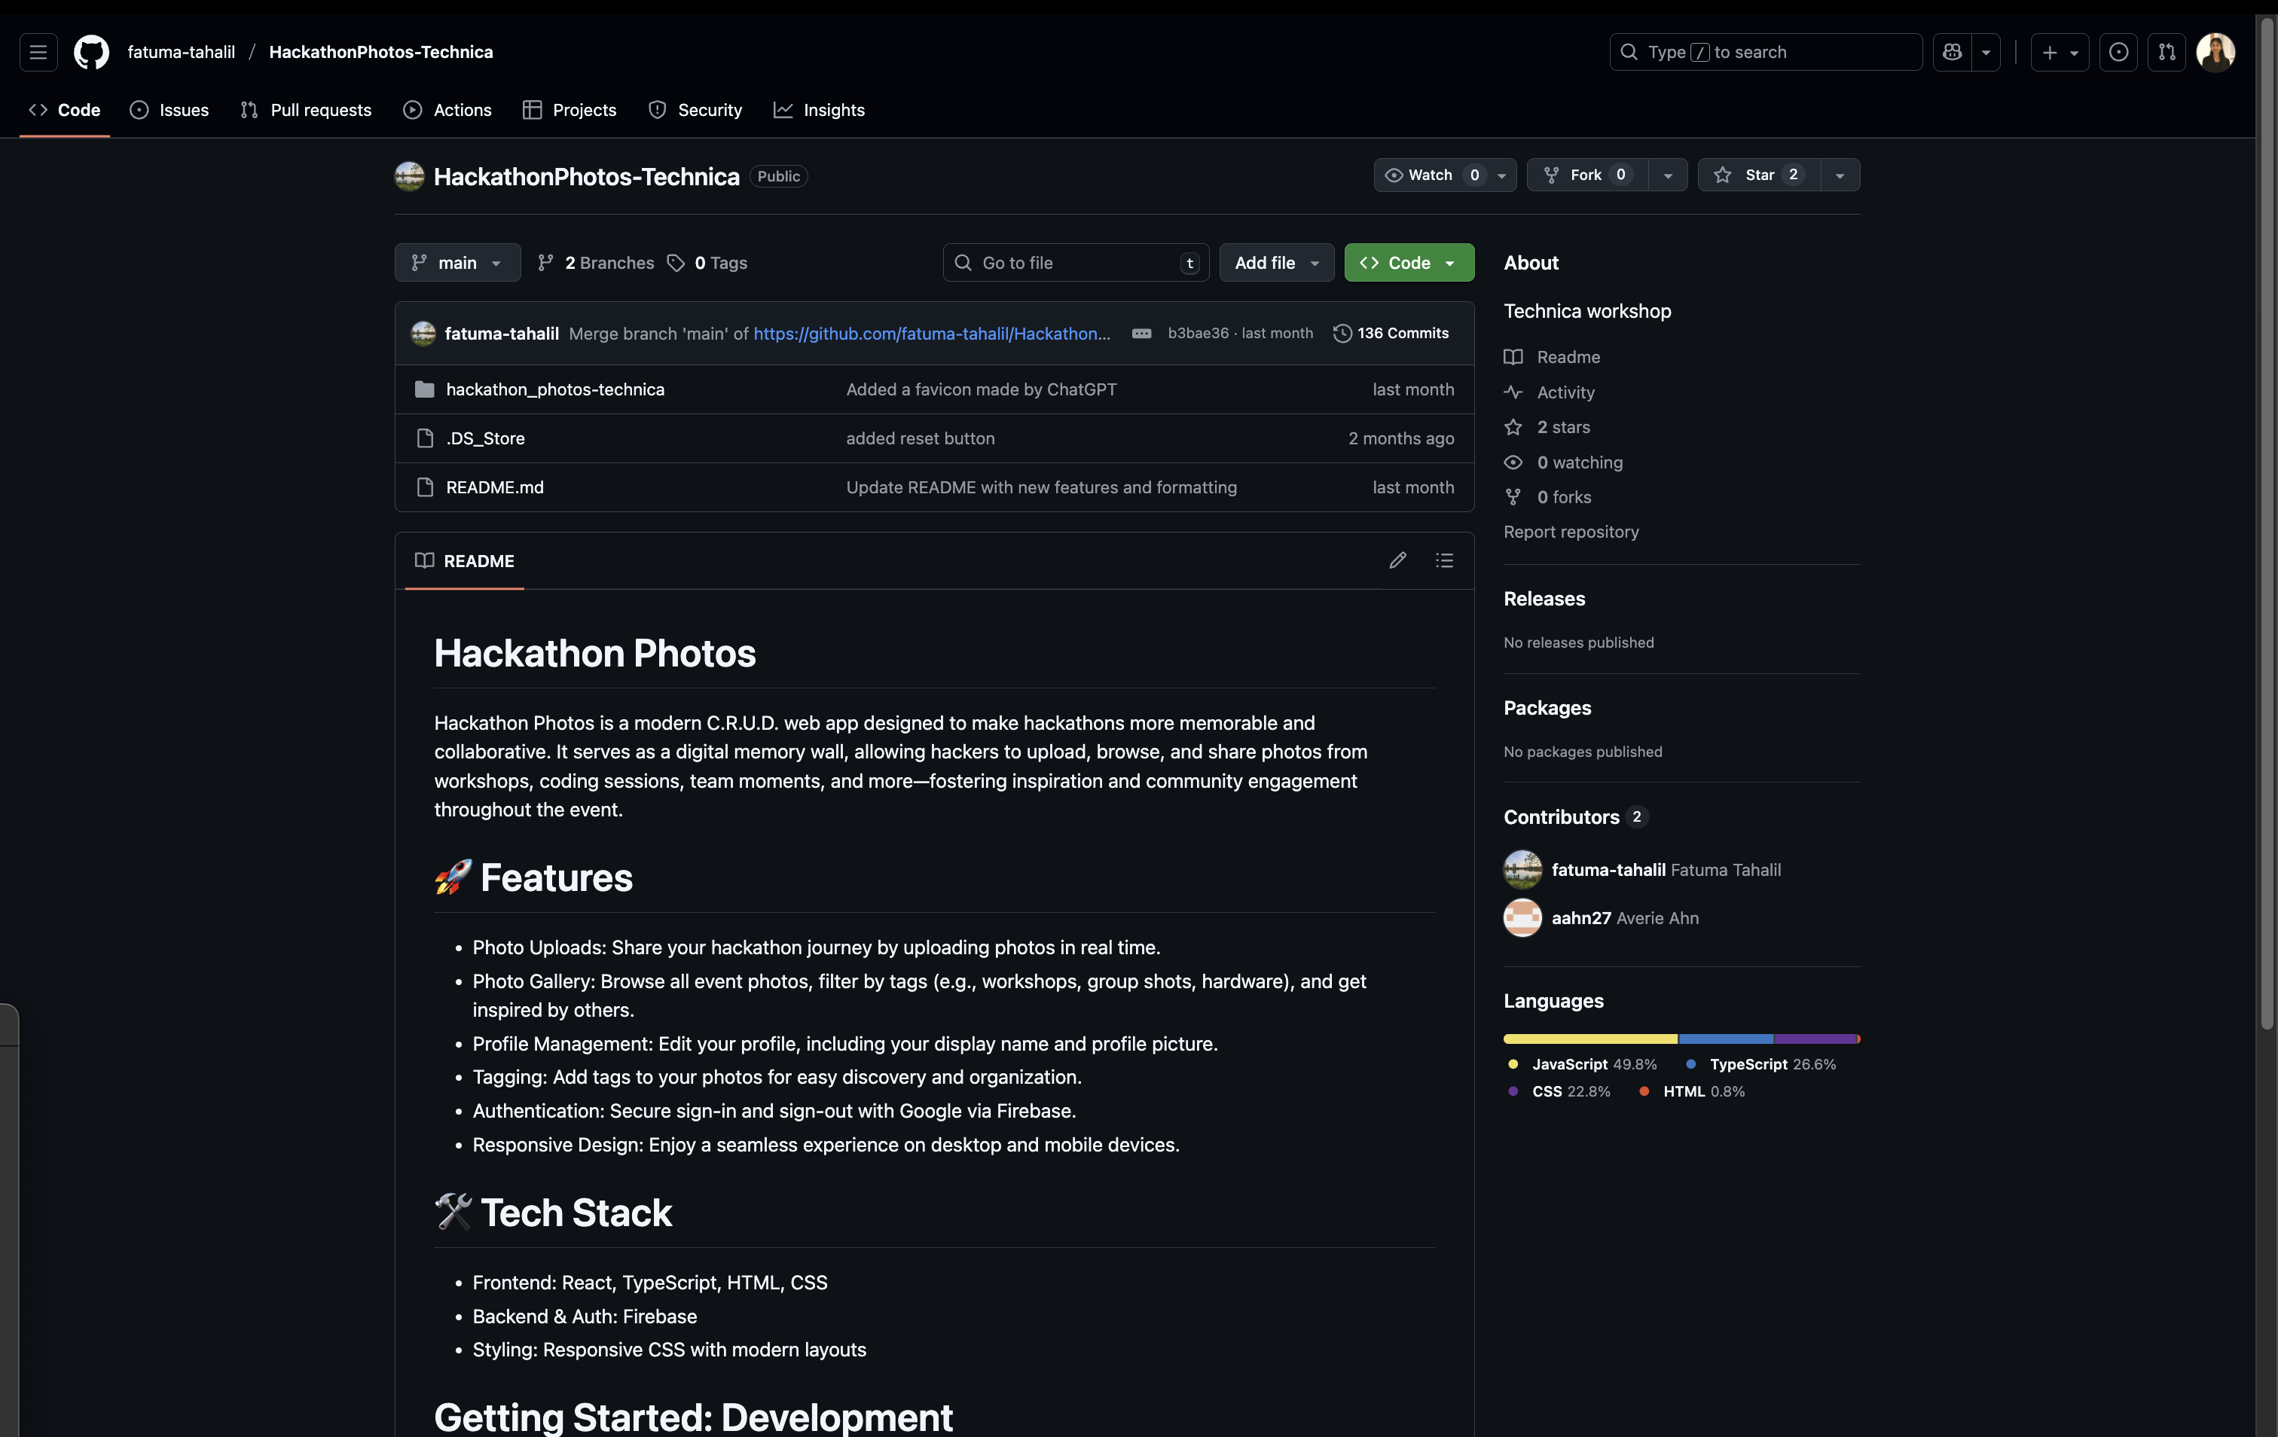Expand the Fork options dropdown arrow

tap(1668, 176)
